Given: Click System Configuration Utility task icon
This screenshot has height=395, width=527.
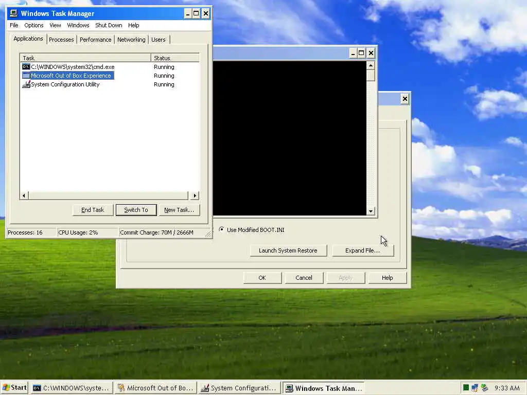Looking at the screenshot, I should [x=26, y=84].
